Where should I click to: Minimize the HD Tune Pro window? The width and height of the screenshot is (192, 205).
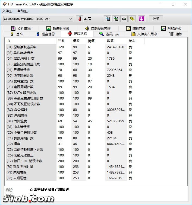[x=161, y=4]
